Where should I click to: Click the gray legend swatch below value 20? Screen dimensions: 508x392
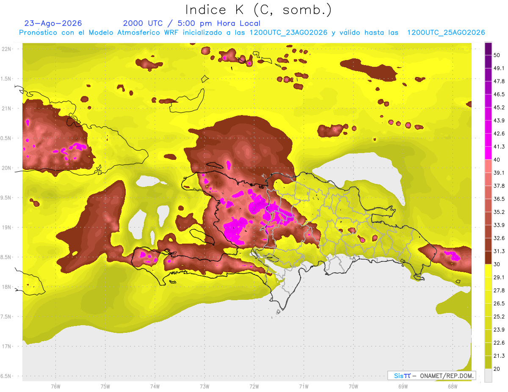489,375
